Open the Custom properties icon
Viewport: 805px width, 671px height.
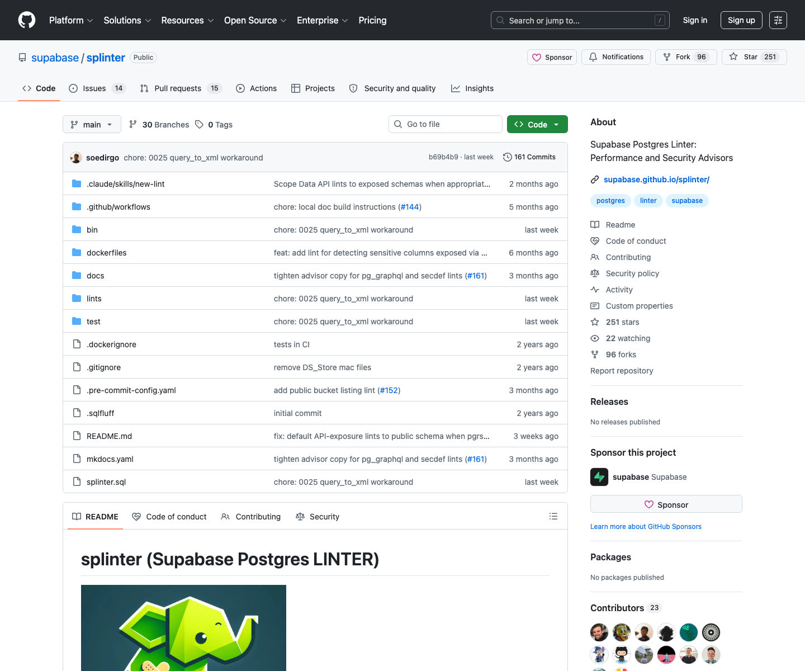(x=595, y=306)
